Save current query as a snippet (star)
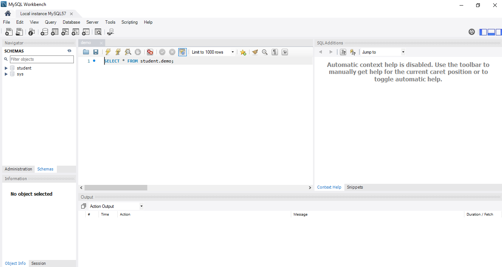Viewport: 502px width, 267px height. coord(243,52)
